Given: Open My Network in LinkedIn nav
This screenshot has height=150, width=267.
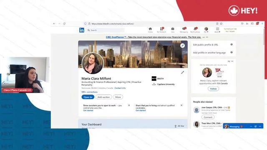Looking at the screenshot, I should [x=161, y=30].
